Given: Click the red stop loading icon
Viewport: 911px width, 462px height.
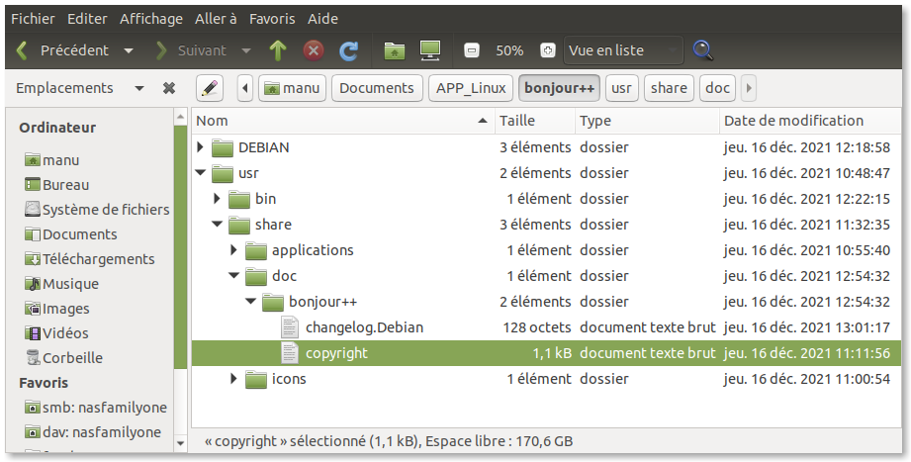Looking at the screenshot, I should pos(314,50).
